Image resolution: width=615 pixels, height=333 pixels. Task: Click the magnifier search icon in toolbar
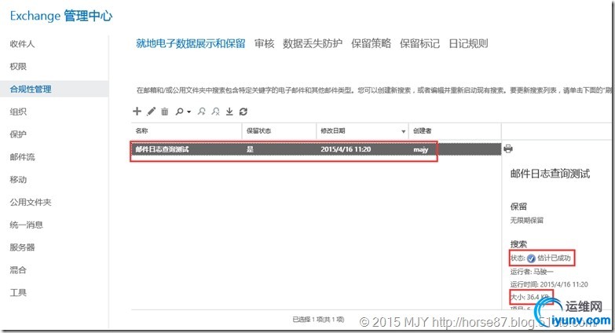[179, 112]
